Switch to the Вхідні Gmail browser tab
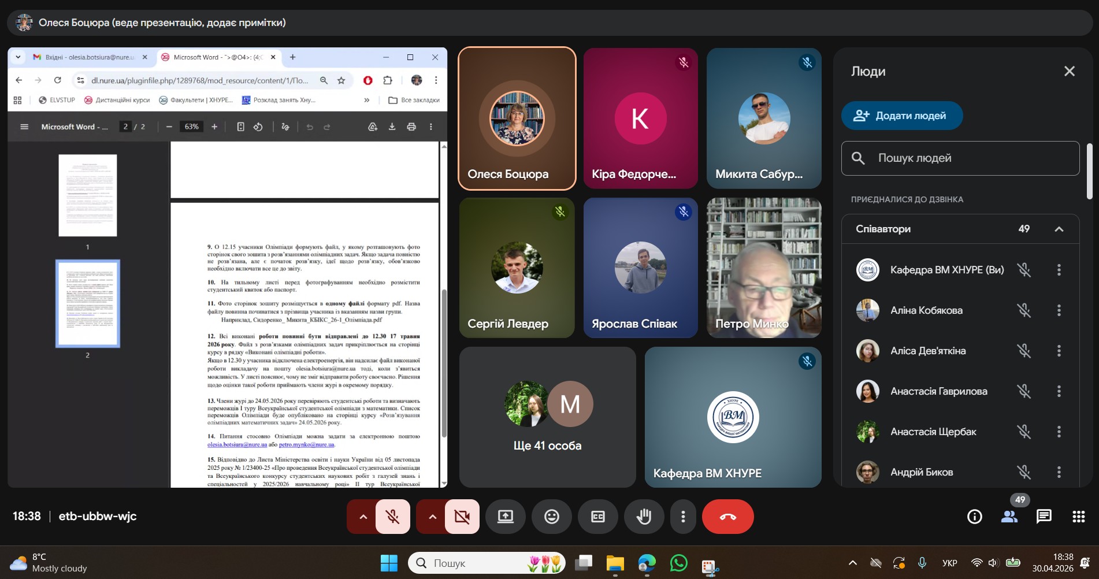This screenshot has width=1099, height=579. [90, 57]
